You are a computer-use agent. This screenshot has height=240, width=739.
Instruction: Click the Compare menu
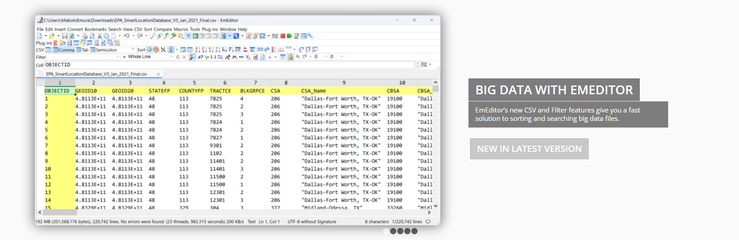tap(163, 29)
